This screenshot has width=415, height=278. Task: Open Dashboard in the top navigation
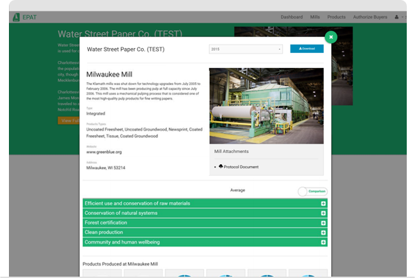(291, 17)
